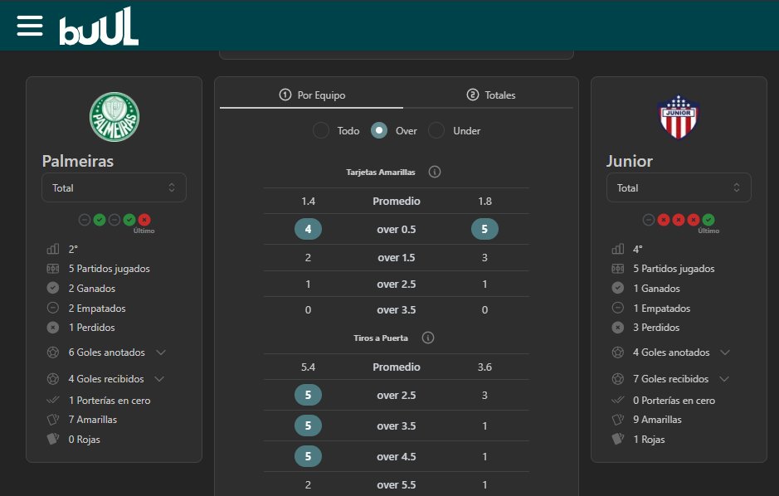Select the Under radio button
Image resolution: width=779 pixels, height=496 pixels.
tap(436, 130)
